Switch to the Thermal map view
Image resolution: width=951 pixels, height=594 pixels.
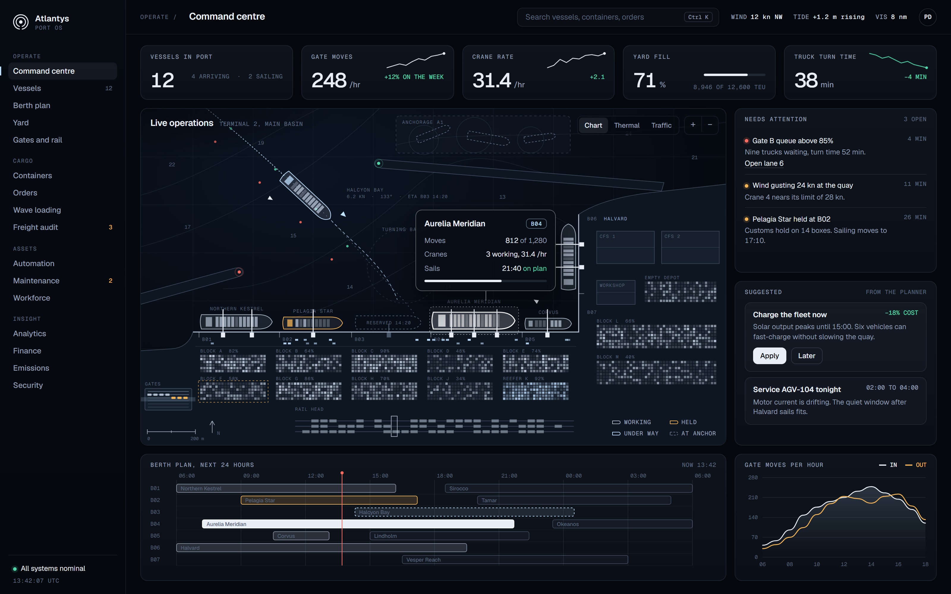click(626, 125)
